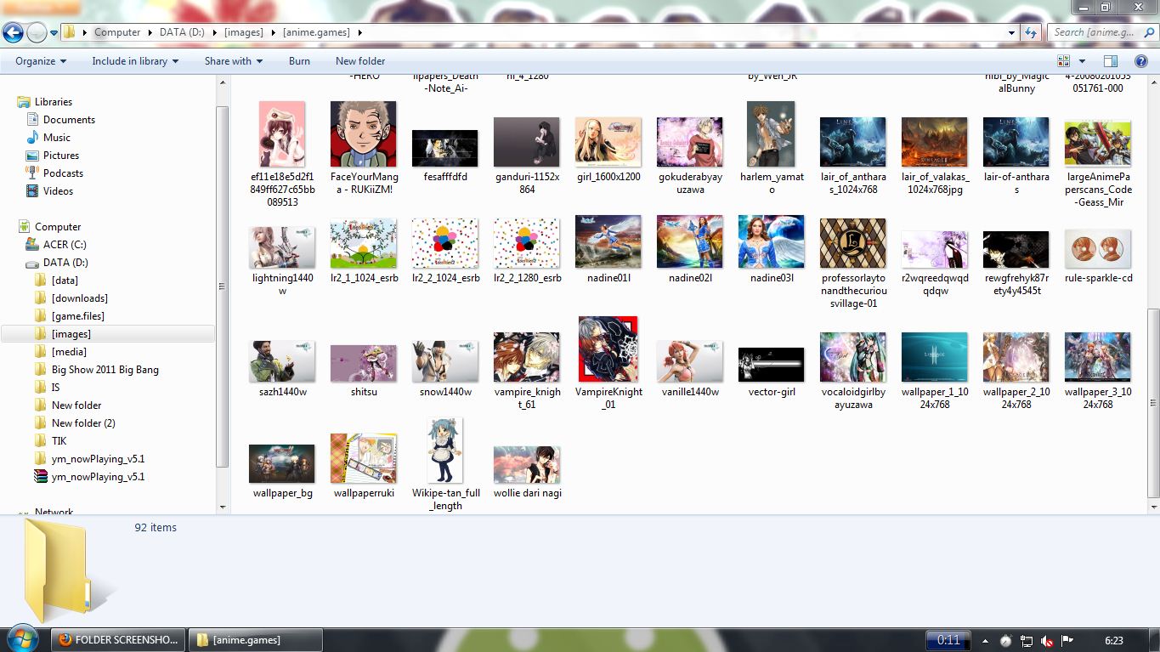Screen dimensions: 1160x652
Task: Open the Organize menu
Action: [41, 61]
